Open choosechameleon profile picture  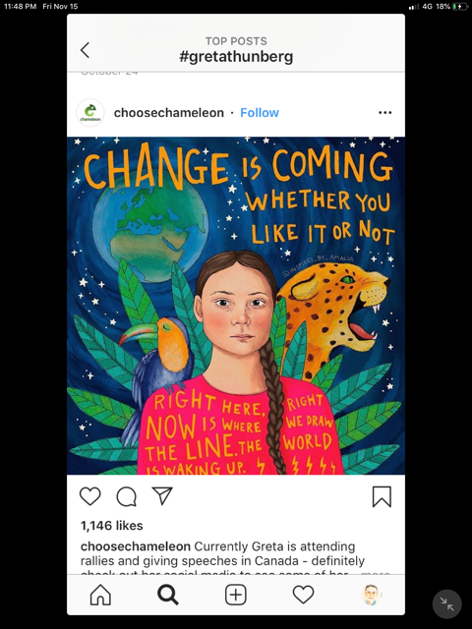[90, 113]
